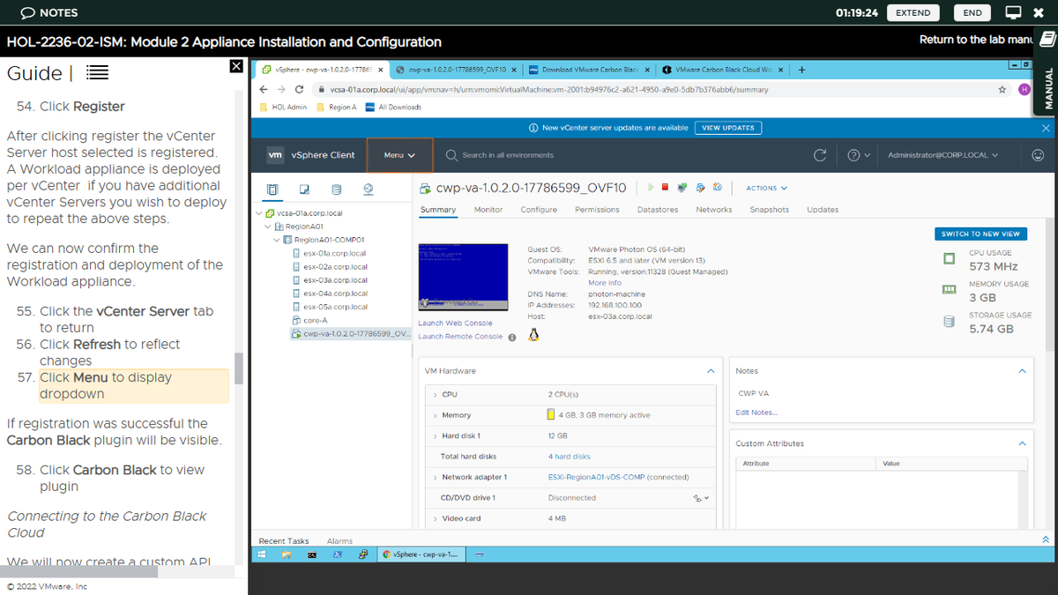Open the Snapshots tab
Viewport: 1058px width, 595px height.
pyautogui.click(x=769, y=210)
